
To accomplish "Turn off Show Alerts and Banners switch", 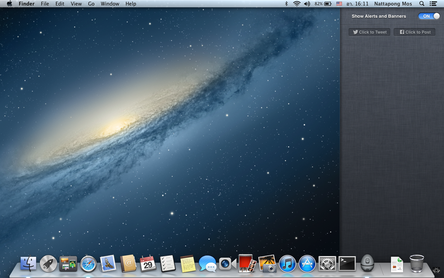I will tap(429, 16).
